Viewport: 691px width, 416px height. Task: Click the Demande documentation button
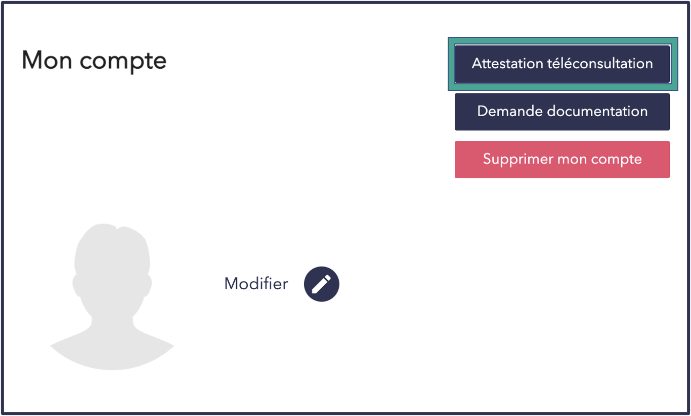562,112
